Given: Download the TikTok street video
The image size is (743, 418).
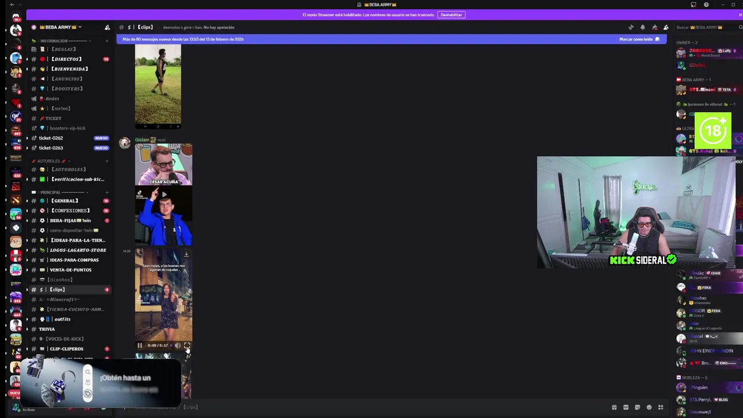Looking at the screenshot, I should click(186, 254).
